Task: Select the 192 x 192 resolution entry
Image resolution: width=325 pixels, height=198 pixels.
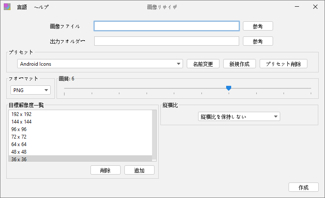Action: [x=80, y=114]
